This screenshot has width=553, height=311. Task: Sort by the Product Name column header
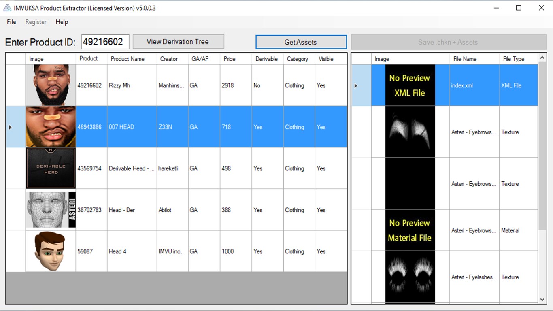[x=132, y=59]
